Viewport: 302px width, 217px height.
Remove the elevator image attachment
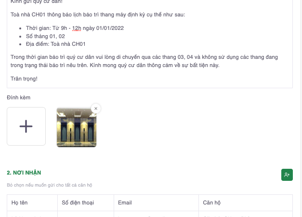[96, 108]
